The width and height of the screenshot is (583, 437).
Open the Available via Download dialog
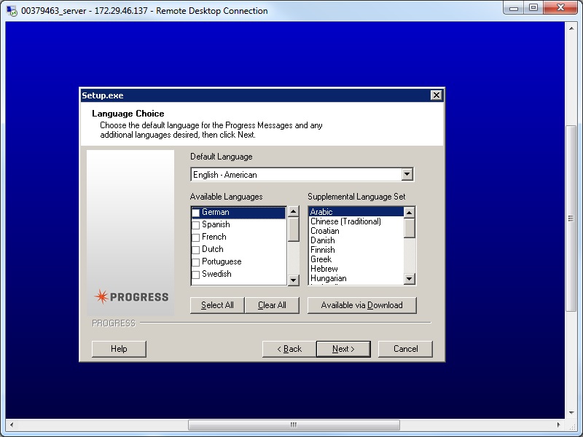point(361,305)
